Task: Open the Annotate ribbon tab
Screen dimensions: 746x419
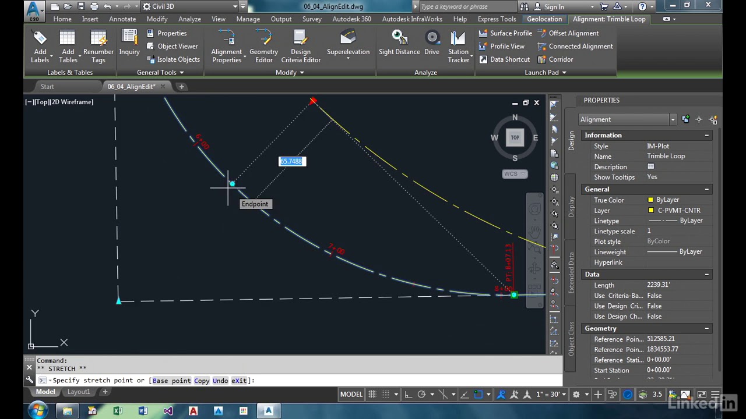Action: pyautogui.click(x=122, y=19)
